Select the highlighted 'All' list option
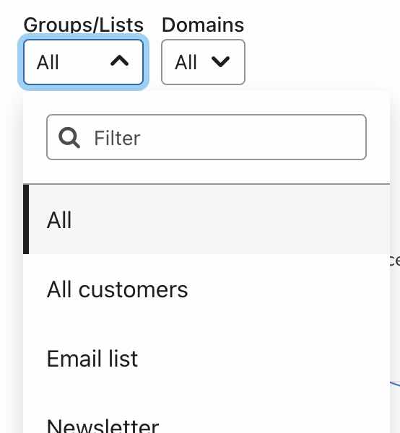Image resolution: width=400 pixels, height=433 pixels. click(x=206, y=219)
